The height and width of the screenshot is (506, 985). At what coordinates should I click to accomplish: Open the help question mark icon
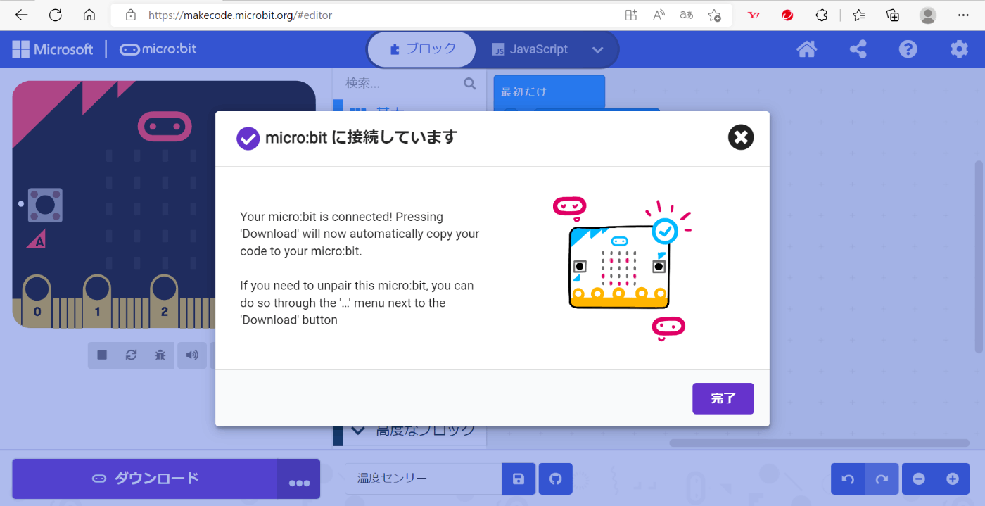(x=908, y=49)
